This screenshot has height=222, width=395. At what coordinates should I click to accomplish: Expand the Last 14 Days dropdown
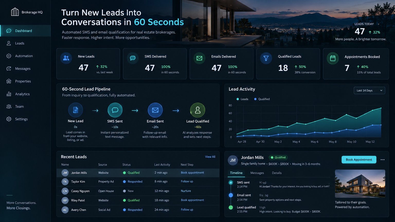coord(369,90)
